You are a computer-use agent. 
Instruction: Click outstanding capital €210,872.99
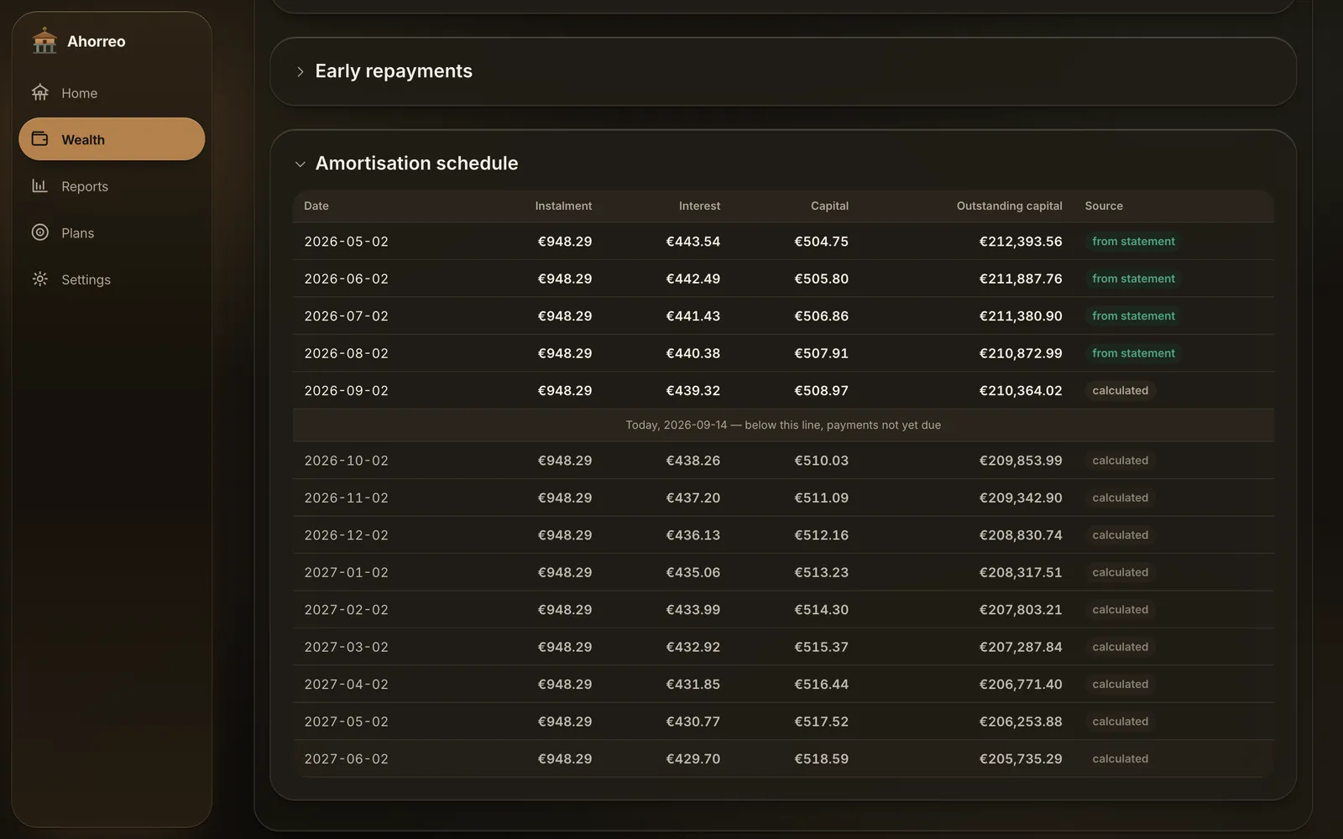click(x=1020, y=353)
